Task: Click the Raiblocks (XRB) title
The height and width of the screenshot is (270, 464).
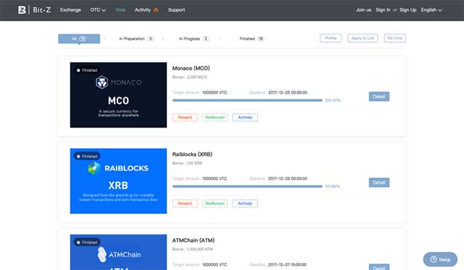Action: (192, 154)
